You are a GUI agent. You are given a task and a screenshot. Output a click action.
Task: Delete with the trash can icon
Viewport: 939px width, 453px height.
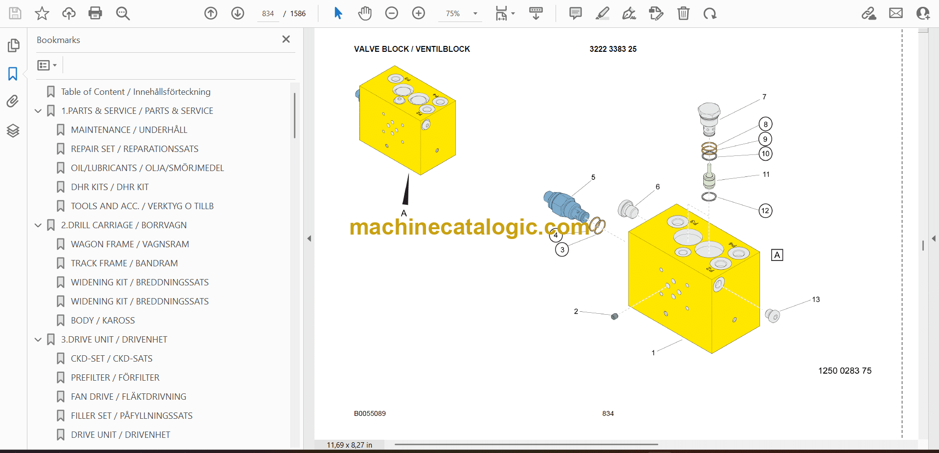683,13
